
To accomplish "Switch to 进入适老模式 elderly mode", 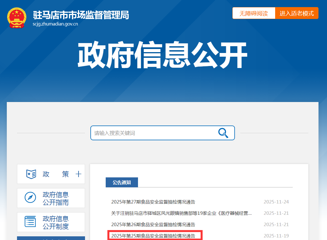I will 297,13.
